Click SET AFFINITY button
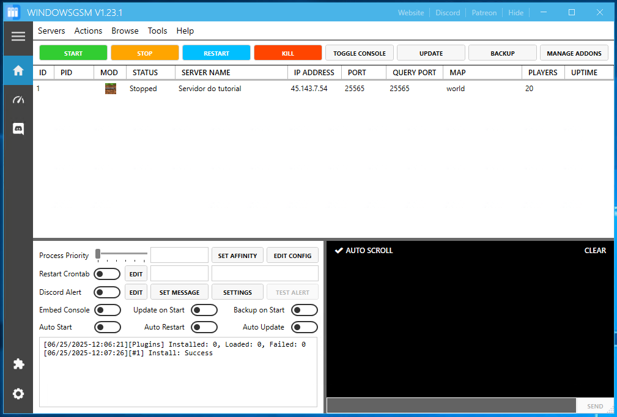 point(238,256)
